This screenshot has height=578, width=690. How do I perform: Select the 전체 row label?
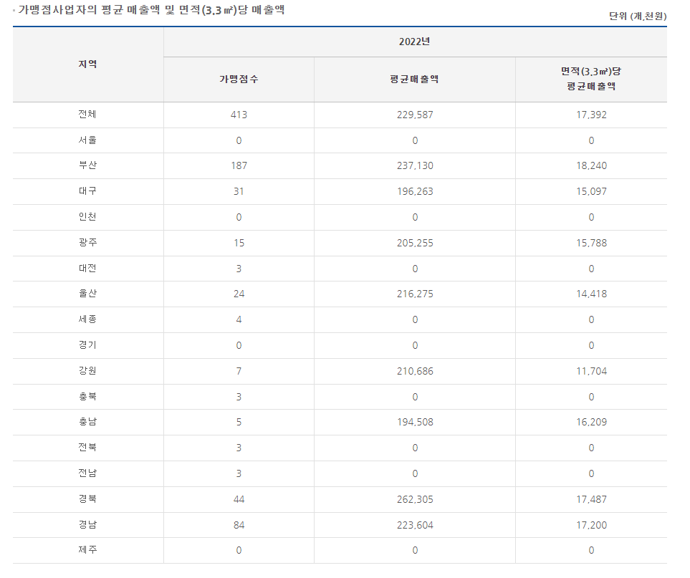click(87, 115)
